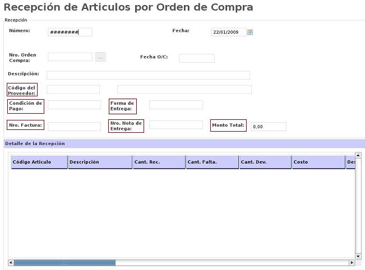
Task: Click the Costo column header
Action: click(317, 162)
